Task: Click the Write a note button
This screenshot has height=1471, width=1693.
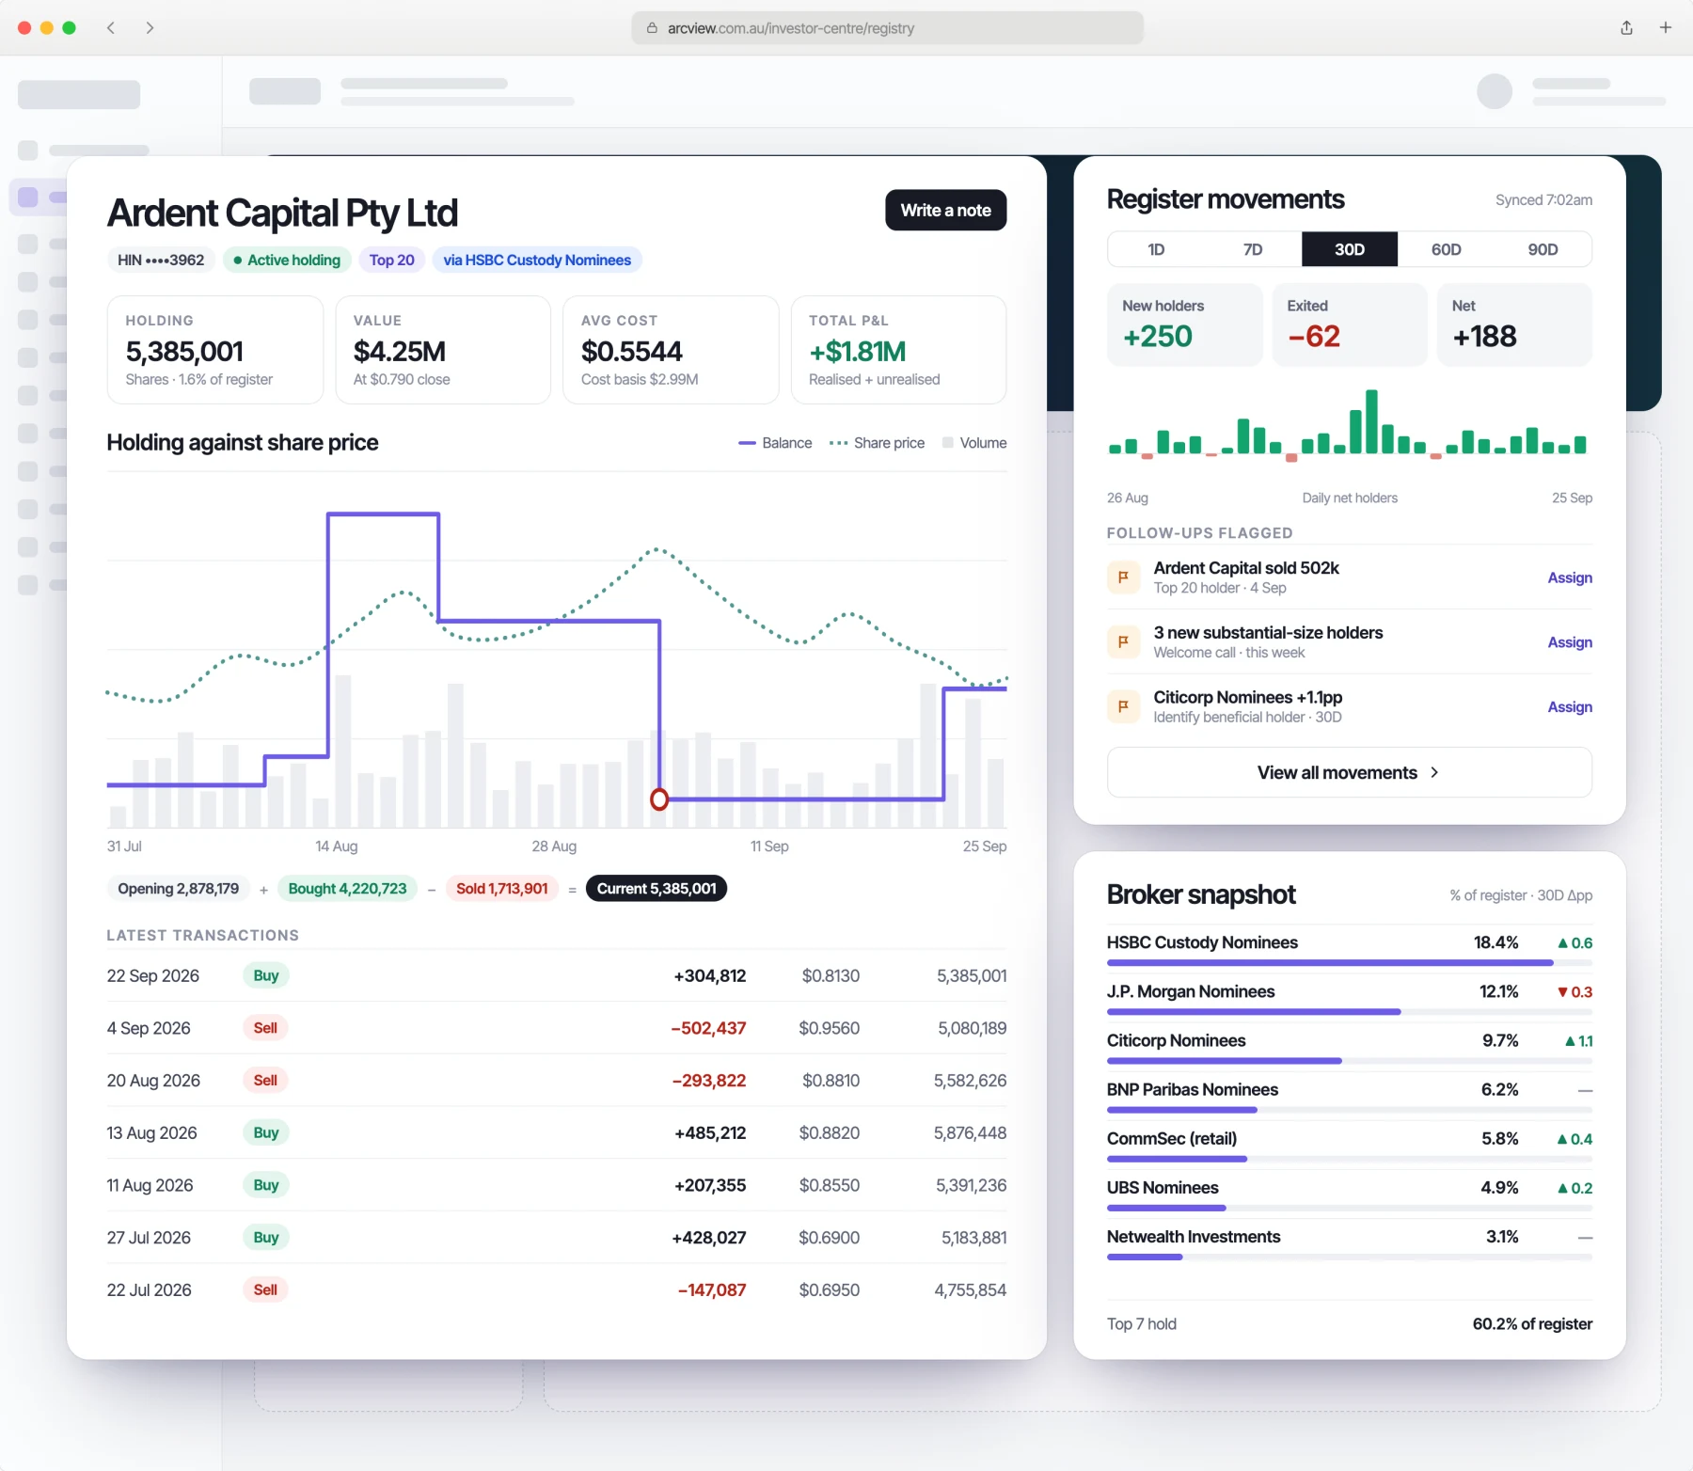Action: pyautogui.click(x=945, y=211)
